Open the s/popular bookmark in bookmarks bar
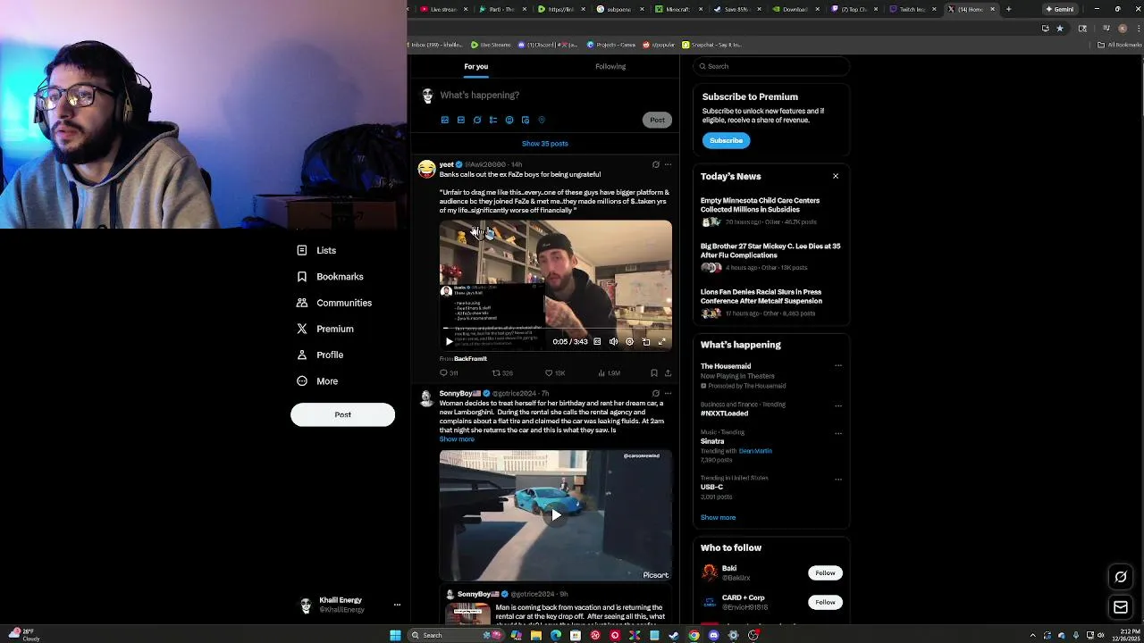Image resolution: width=1144 pixels, height=643 pixels. (x=658, y=45)
